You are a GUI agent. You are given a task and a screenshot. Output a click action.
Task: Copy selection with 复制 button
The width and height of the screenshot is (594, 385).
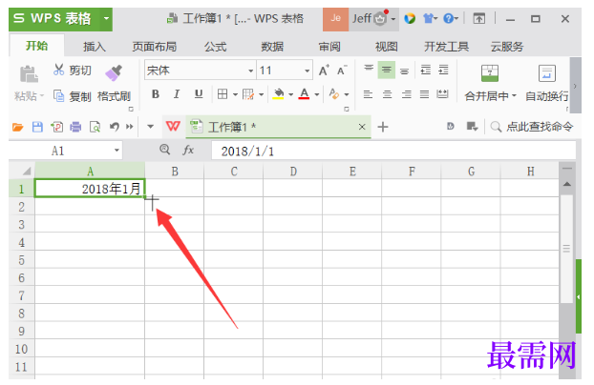point(72,96)
